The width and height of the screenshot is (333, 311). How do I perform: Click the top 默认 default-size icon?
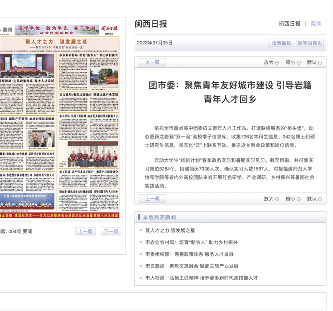320,63
